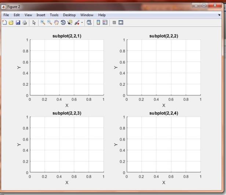The image size is (226, 195).
Task: Click inside the subplot(2,2,4) axes
Action: pyautogui.click(x=164, y=144)
